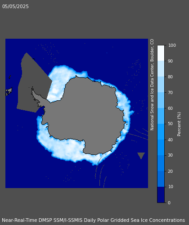Click the 0 tick label on colorbar

point(169,203)
